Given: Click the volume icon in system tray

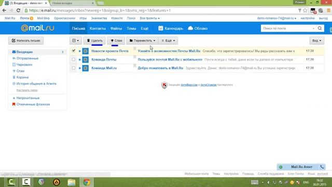Looking at the screenshot, I should click(268, 182).
